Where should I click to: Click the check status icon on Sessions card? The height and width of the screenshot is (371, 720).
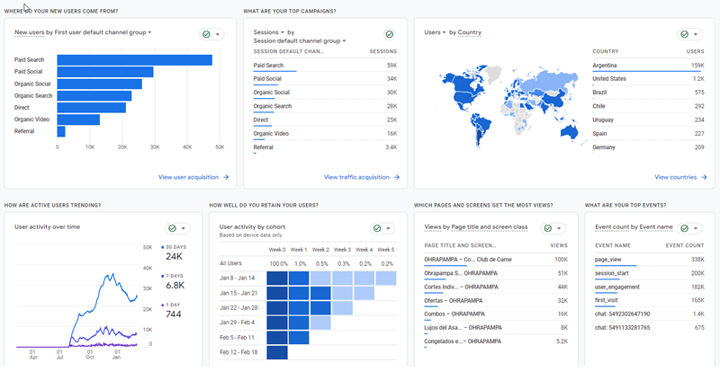(x=389, y=34)
